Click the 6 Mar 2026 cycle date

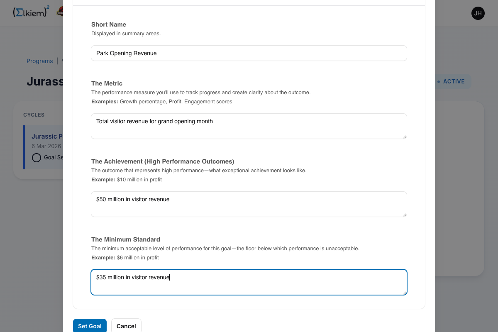click(x=46, y=146)
